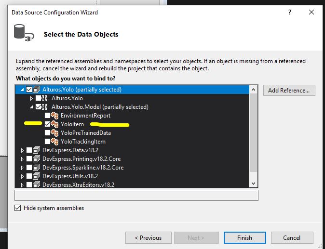This screenshot has height=249, width=325.
Task: Uncheck the Alturos.Yolo.Model namespace checkbox
Action: (39, 107)
